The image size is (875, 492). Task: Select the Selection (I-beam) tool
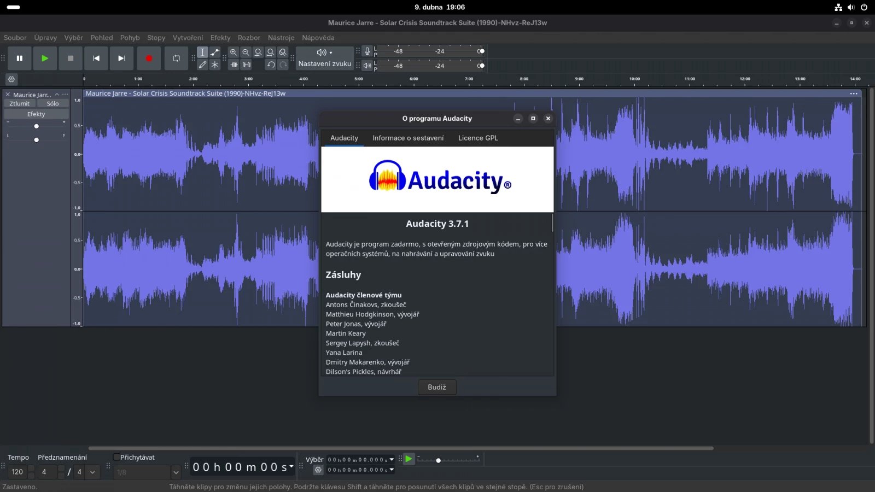[202, 52]
